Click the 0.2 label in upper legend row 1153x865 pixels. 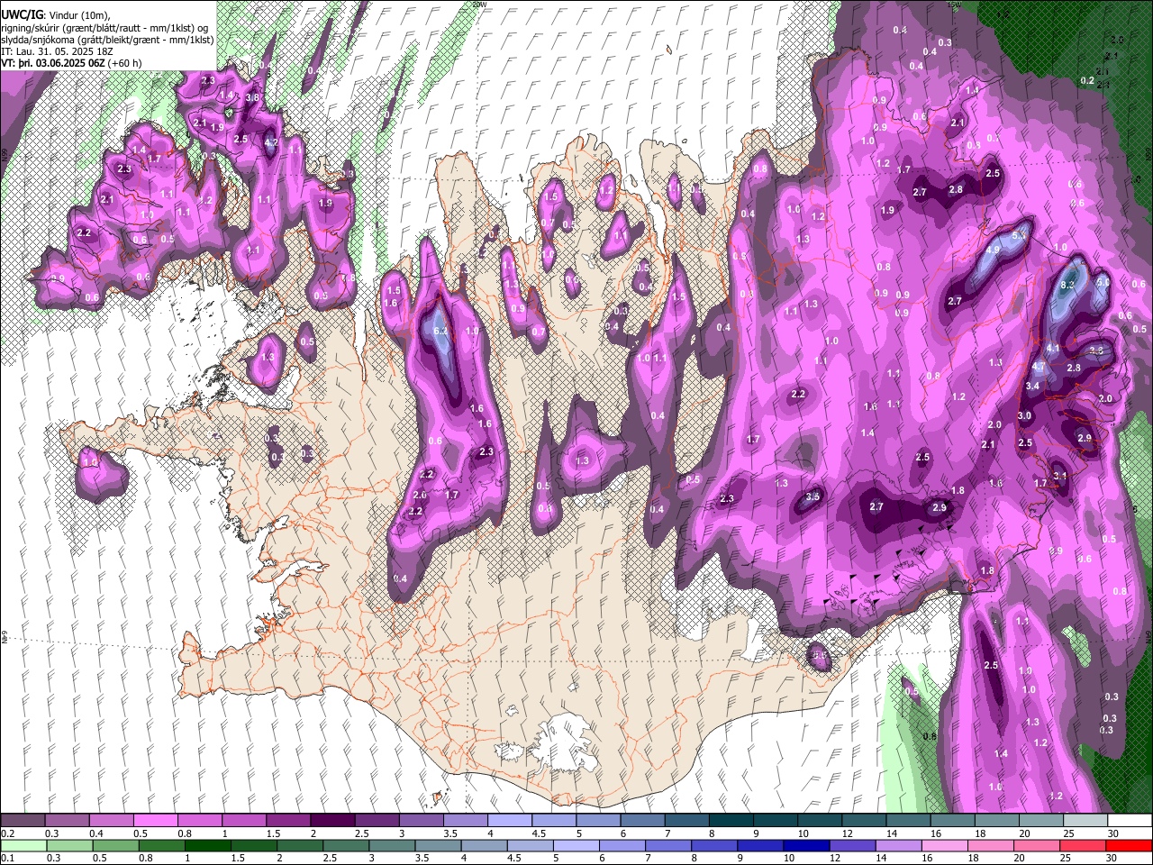click(x=8, y=833)
